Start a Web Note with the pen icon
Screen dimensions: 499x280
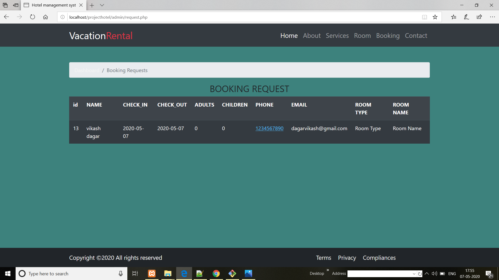(466, 17)
